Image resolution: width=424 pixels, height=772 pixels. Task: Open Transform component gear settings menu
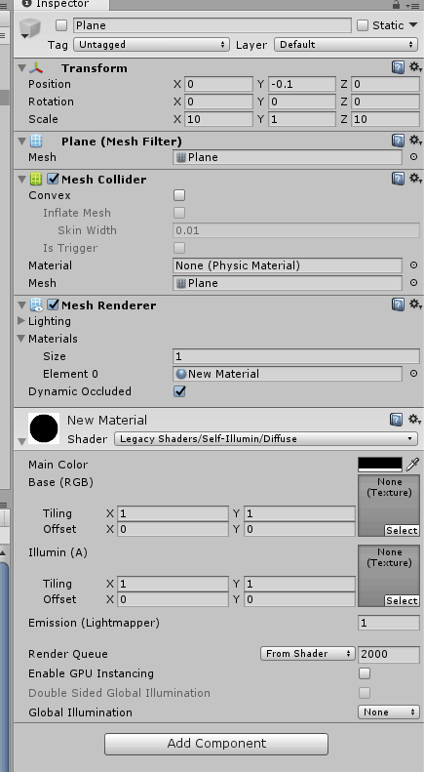[x=414, y=67]
